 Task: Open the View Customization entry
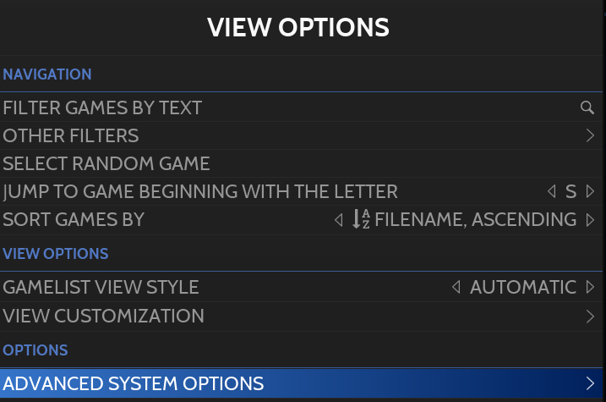[103, 317]
